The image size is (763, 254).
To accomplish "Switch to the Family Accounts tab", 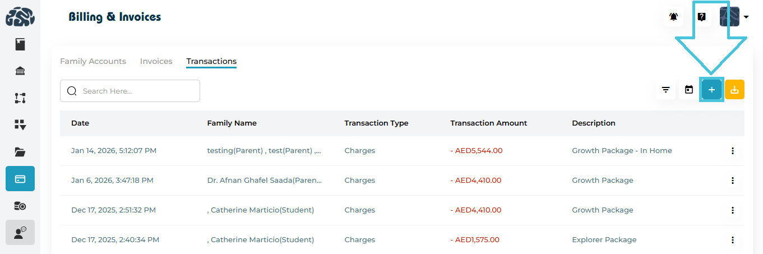I will (93, 61).
